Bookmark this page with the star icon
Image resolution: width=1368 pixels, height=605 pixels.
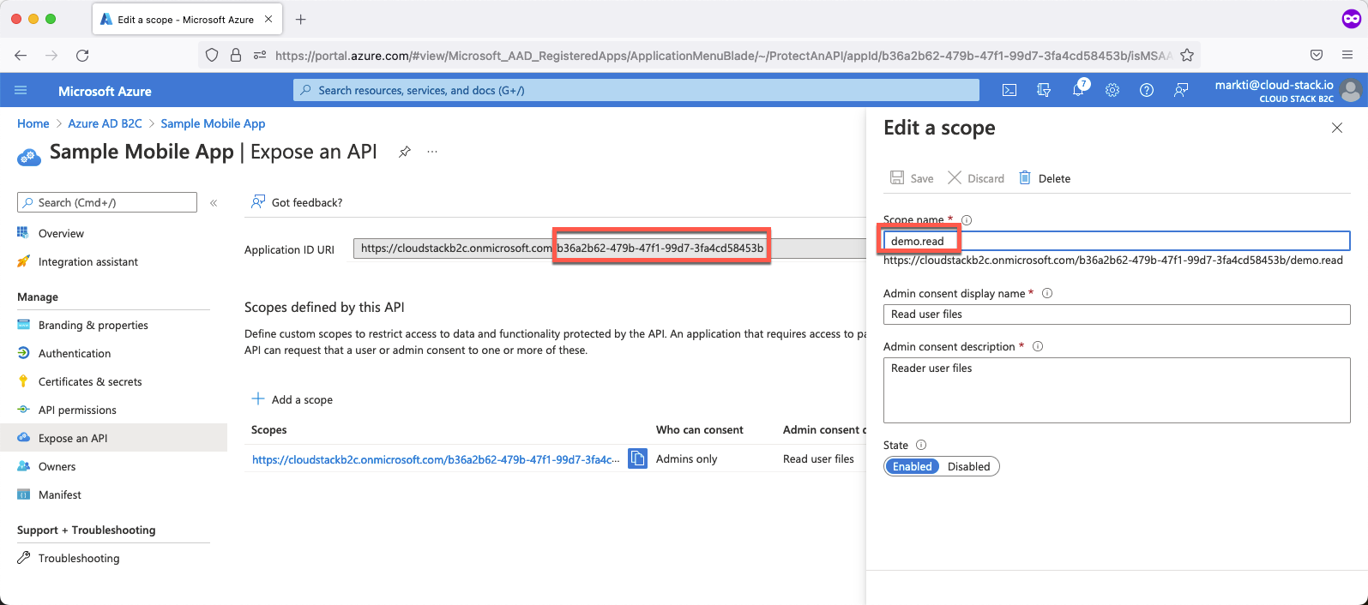(x=1187, y=55)
